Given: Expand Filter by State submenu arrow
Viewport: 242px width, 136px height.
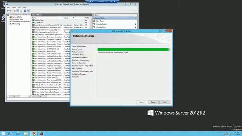Looking at the screenshot, I should [135, 27].
